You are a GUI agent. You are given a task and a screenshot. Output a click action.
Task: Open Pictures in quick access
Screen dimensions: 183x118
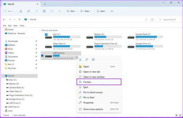click(10, 61)
